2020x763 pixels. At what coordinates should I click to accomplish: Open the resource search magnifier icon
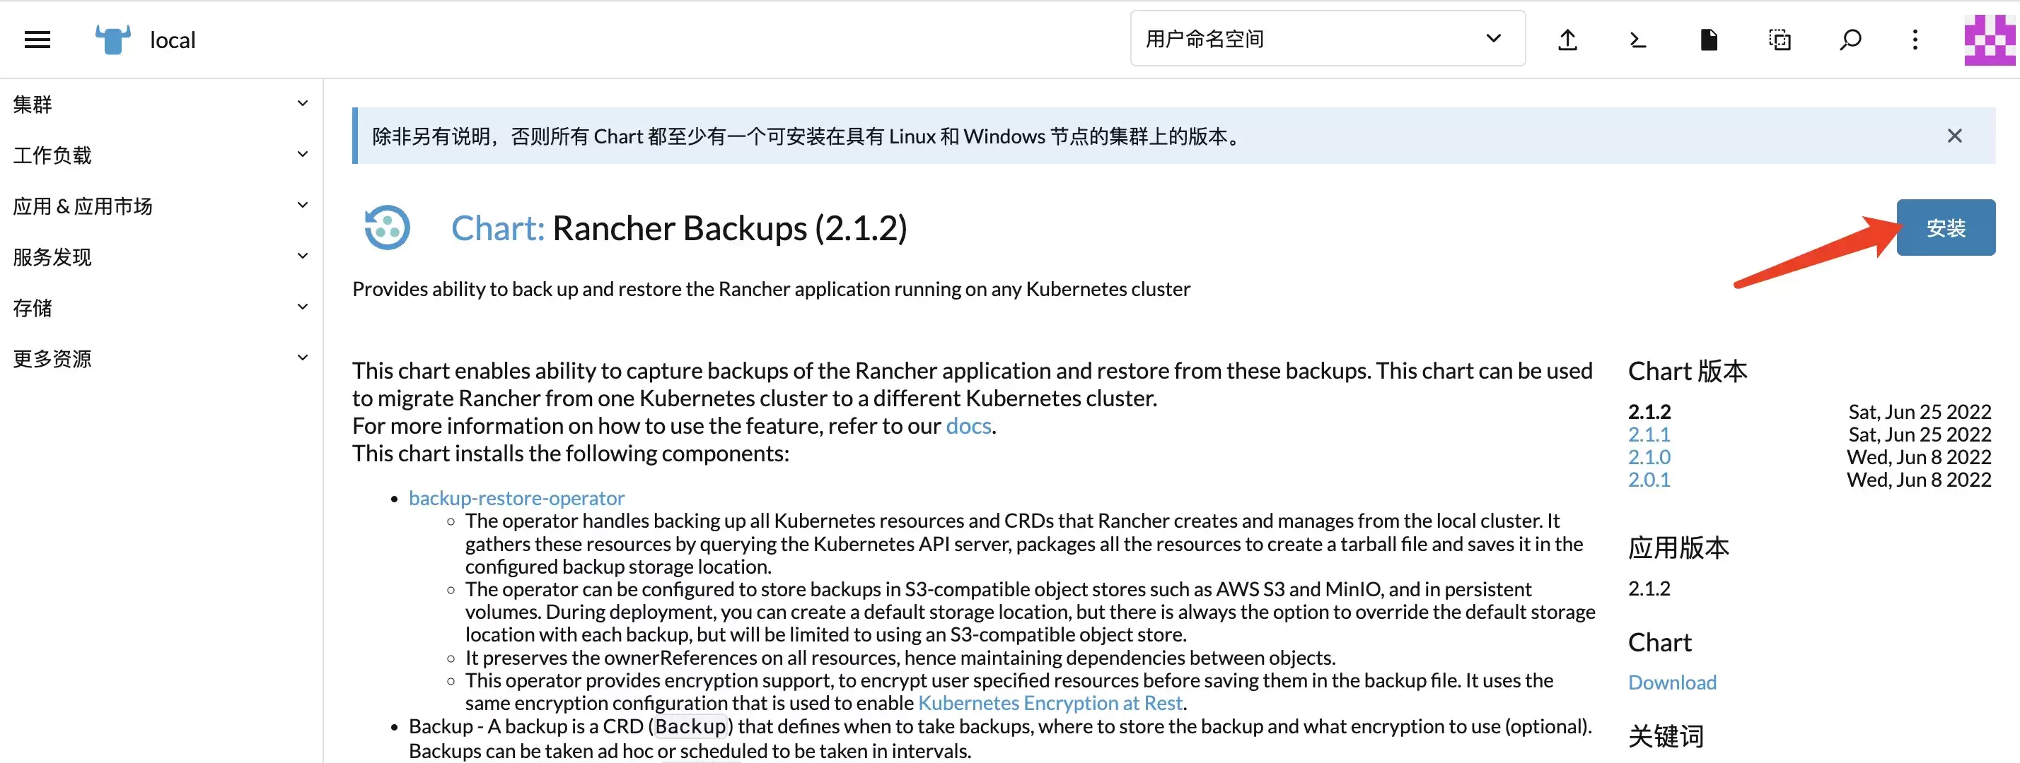1850,39
